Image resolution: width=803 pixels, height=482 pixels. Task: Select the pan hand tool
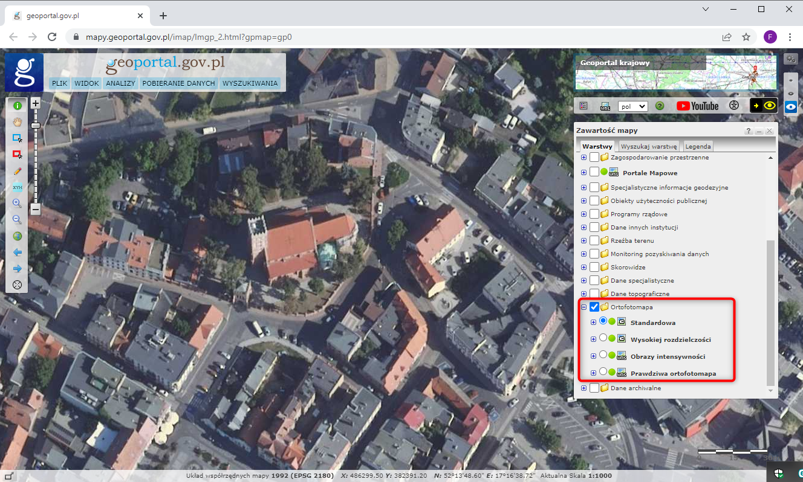click(17, 121)
